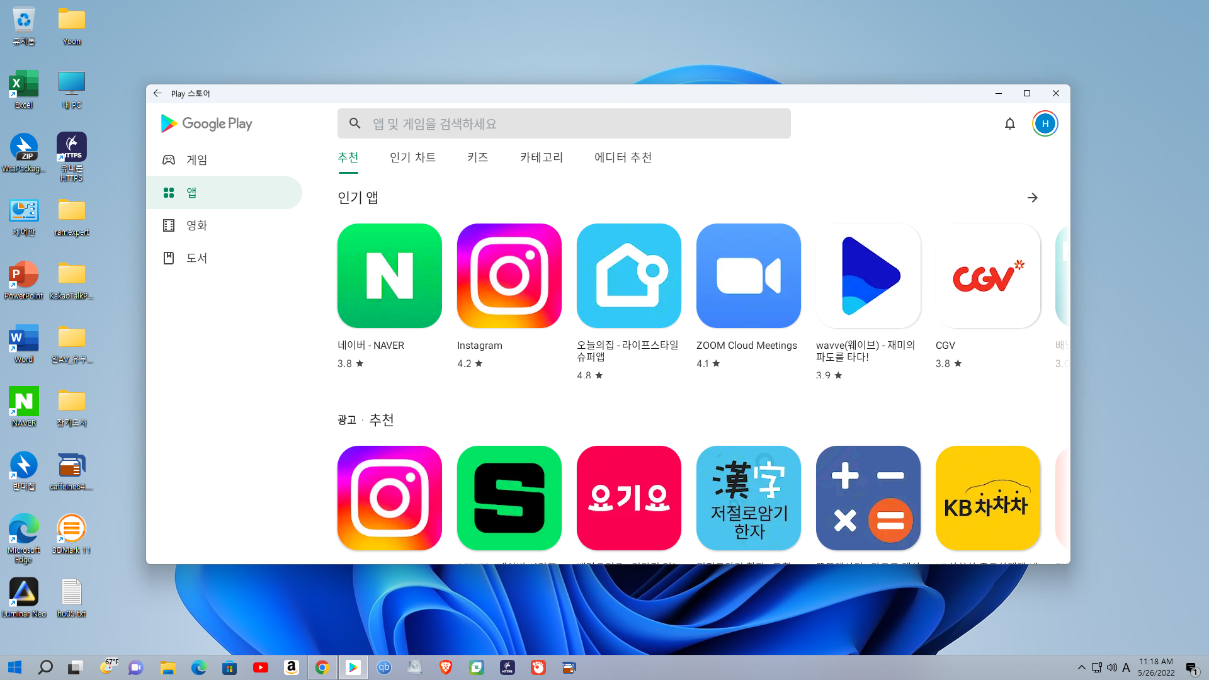This screenshot has height=680, width=1209.
Task: Open the 요기요 app icon
Action: pos(628,498)
